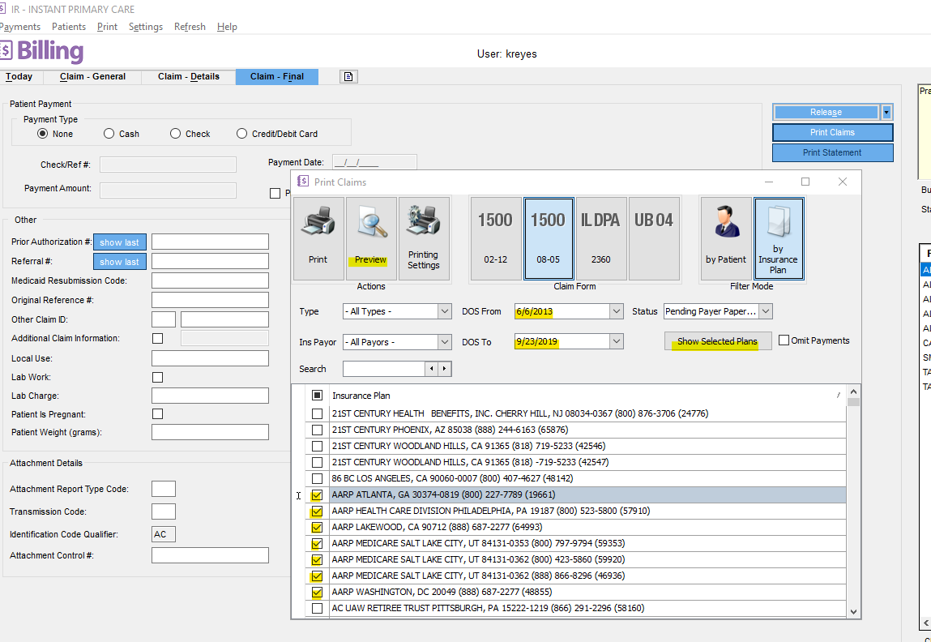Viewport: 931px width, 642px height.
Task: Open the DOS From date picker
Action: point(617,311)
